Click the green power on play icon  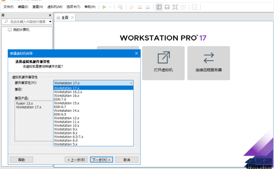(104, 7)
